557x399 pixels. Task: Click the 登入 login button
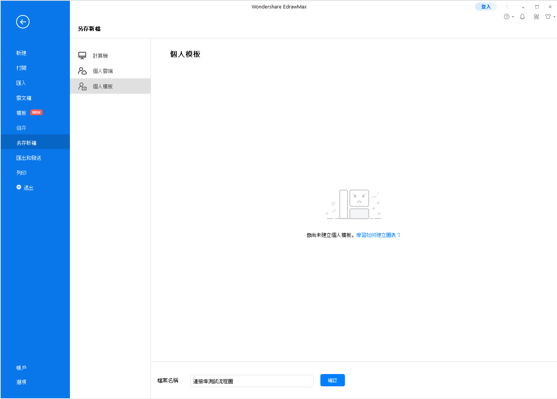point(486,7)
